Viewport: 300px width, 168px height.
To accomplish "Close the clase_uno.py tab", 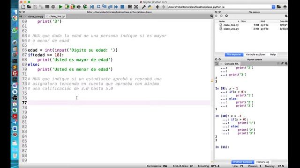I will click(x=25, y=16).
